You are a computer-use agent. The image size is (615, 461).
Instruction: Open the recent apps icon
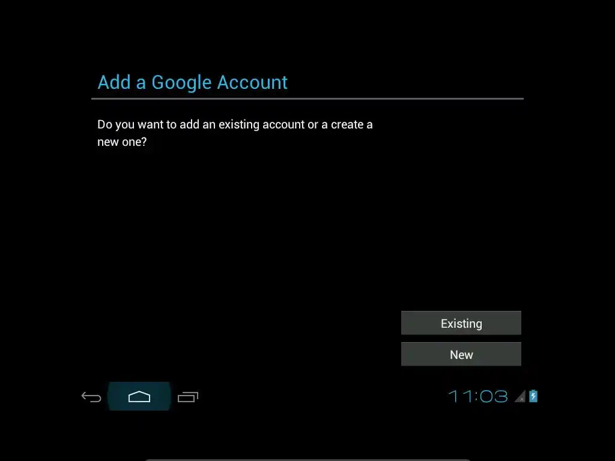click(188, 397)
